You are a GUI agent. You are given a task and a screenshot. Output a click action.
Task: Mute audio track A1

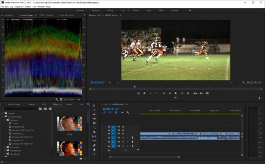123,137
